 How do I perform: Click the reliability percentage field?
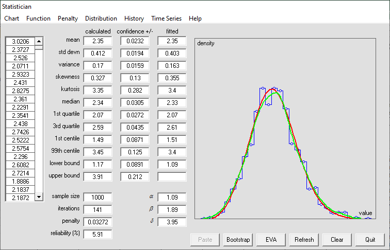click(98, 235)
